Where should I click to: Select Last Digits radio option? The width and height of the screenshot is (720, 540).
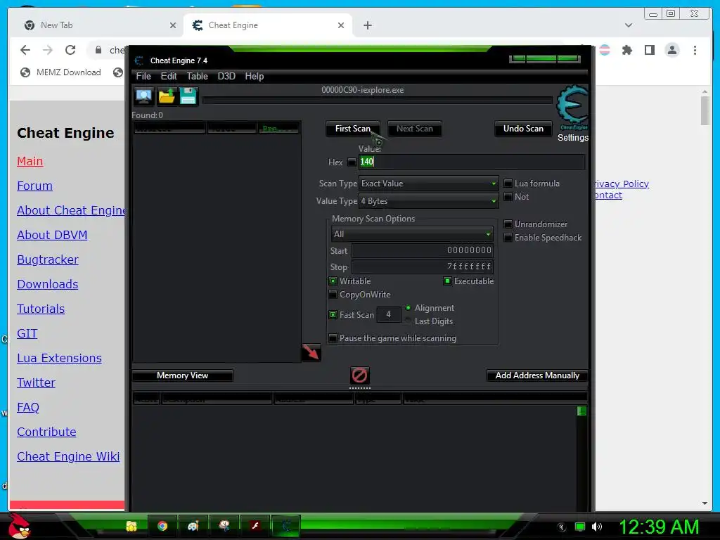408,321
